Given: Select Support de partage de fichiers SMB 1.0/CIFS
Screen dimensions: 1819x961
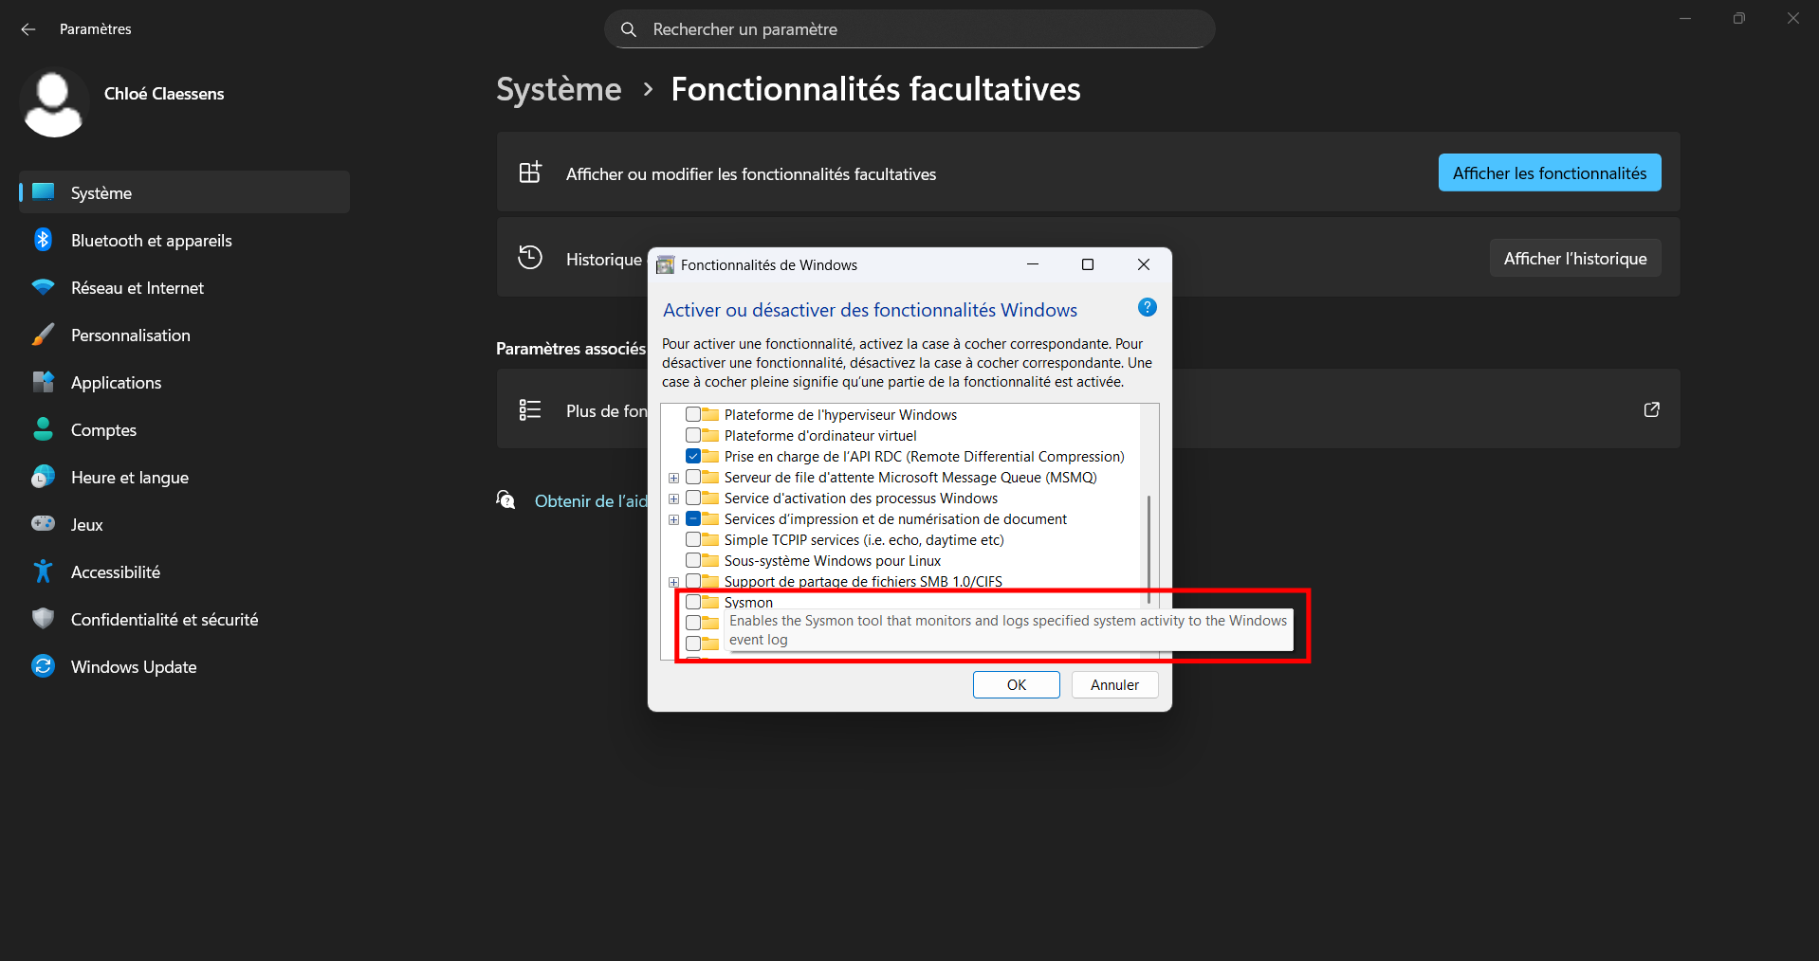Looking at the screenshot, I should 863,581.
